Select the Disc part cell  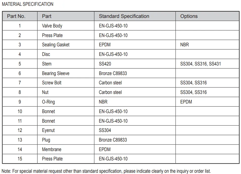click(x=46, y=54)
